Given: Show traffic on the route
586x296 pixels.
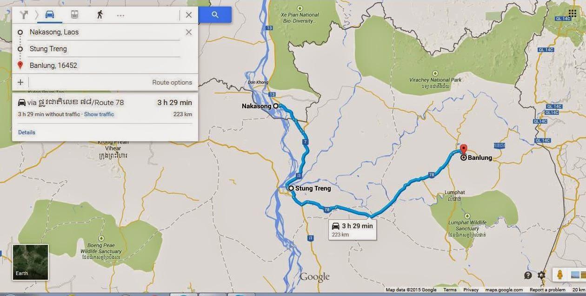Looking at the screenshot, I should (99, 114).
